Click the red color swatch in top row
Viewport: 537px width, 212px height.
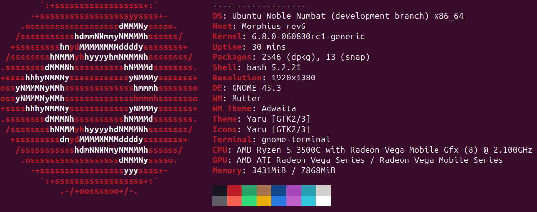click(234, 190)
